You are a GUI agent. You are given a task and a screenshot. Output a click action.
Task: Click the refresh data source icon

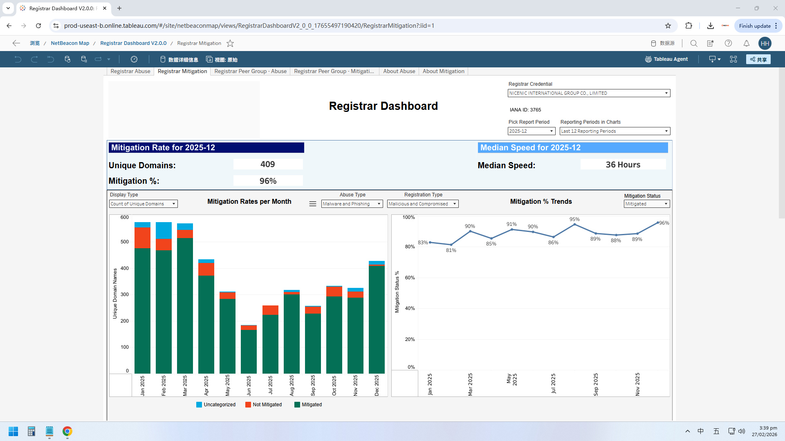[x=67, y=59]
